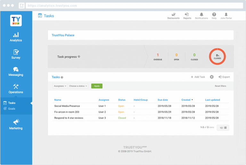Click the Closed status of User 3
Viewport: 246px width, 165px height.
click(122, 118)
